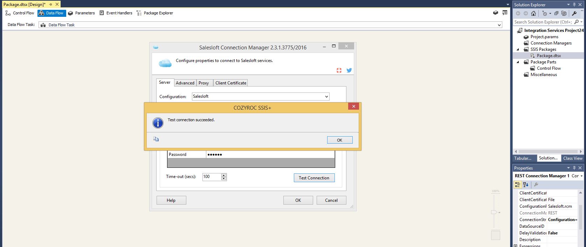
Task: Click Categorized view icon in Properties panel
Action: click(x=518, y=185)
